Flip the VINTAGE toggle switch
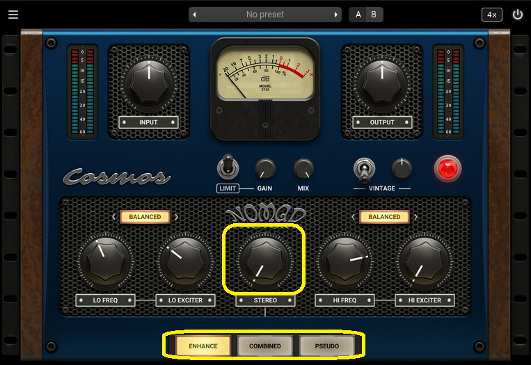 (364, 170)
